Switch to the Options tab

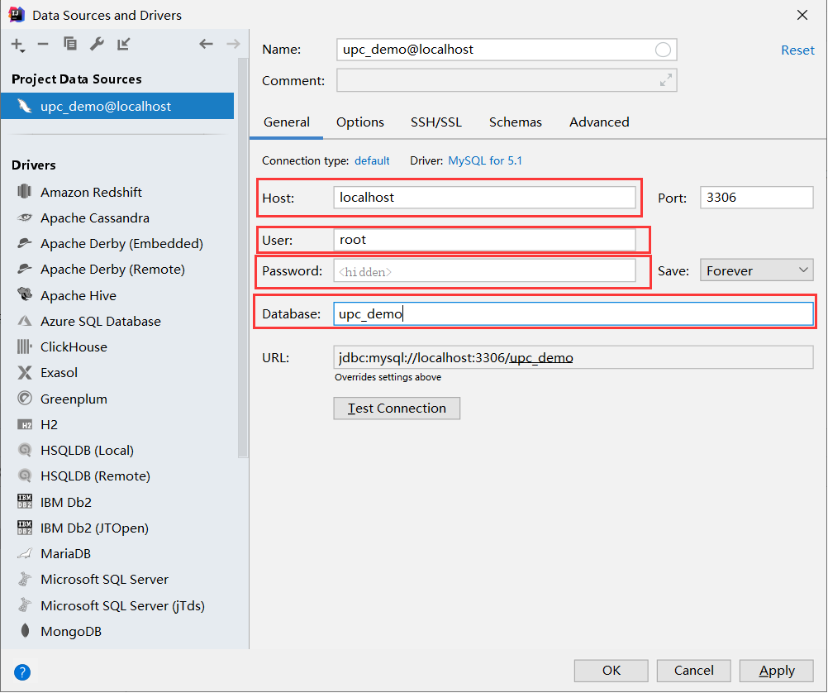point(360,122)
